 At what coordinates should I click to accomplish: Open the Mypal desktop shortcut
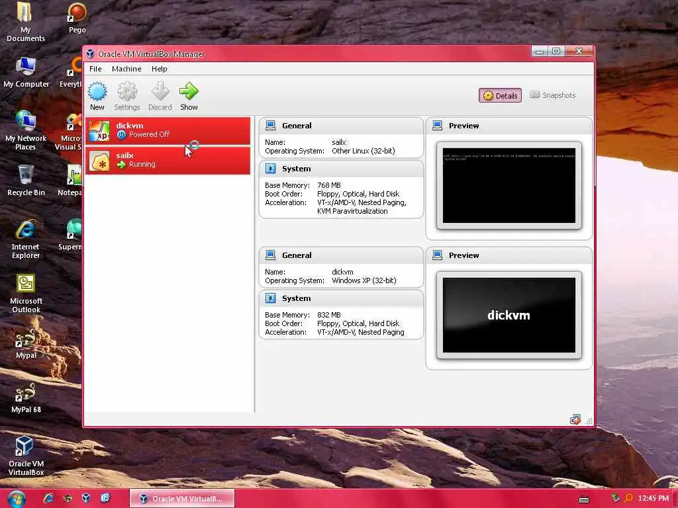click(x=26, y=344)
